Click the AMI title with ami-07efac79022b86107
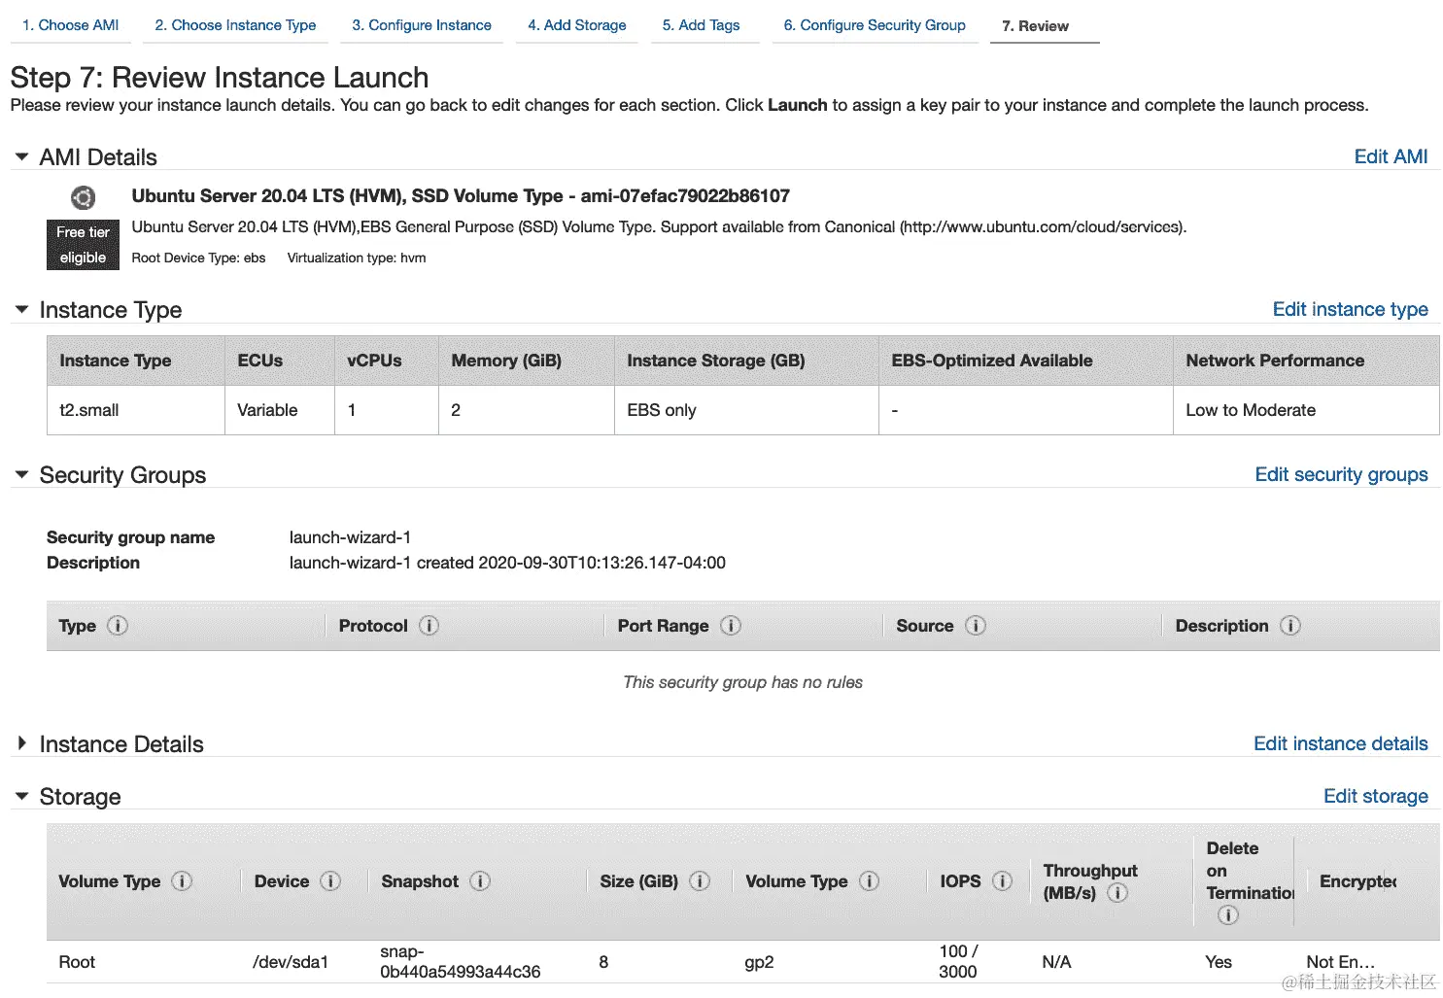The width and height of the screenshot is (1443, 998). click(x=461, y=196)
